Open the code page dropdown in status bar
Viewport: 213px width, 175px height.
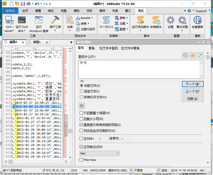(131, 170)
